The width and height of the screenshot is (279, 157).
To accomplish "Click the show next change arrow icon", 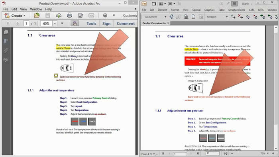I will click(x=262, y=17).
